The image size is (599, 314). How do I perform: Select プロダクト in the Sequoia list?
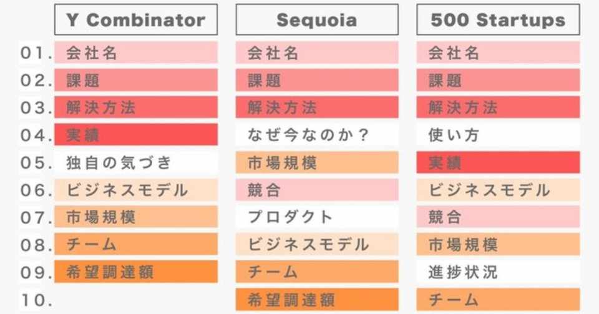[316, 217]
